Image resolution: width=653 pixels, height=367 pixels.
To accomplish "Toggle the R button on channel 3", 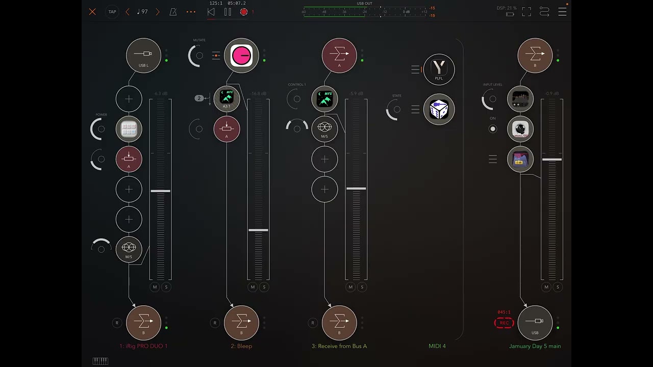I will 313,323.
